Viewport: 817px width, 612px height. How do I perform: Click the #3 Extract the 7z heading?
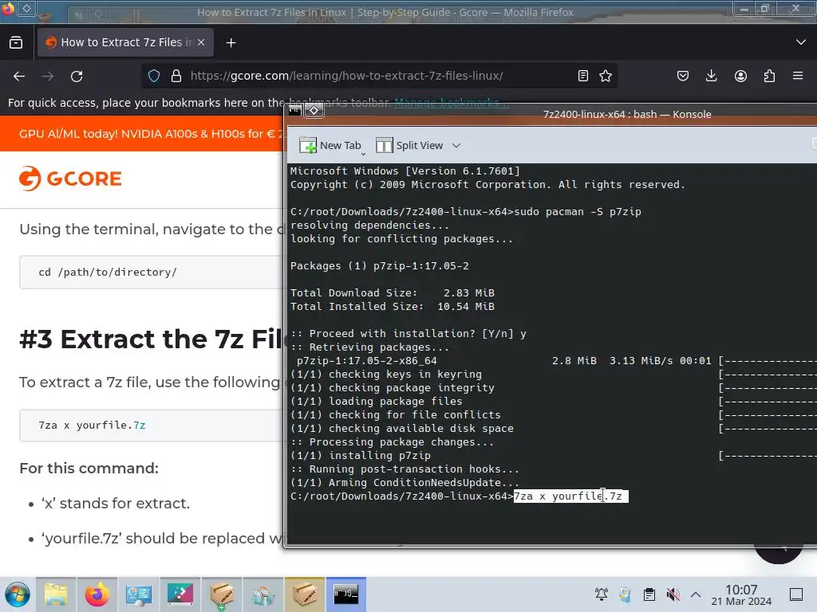pos(151,339)
